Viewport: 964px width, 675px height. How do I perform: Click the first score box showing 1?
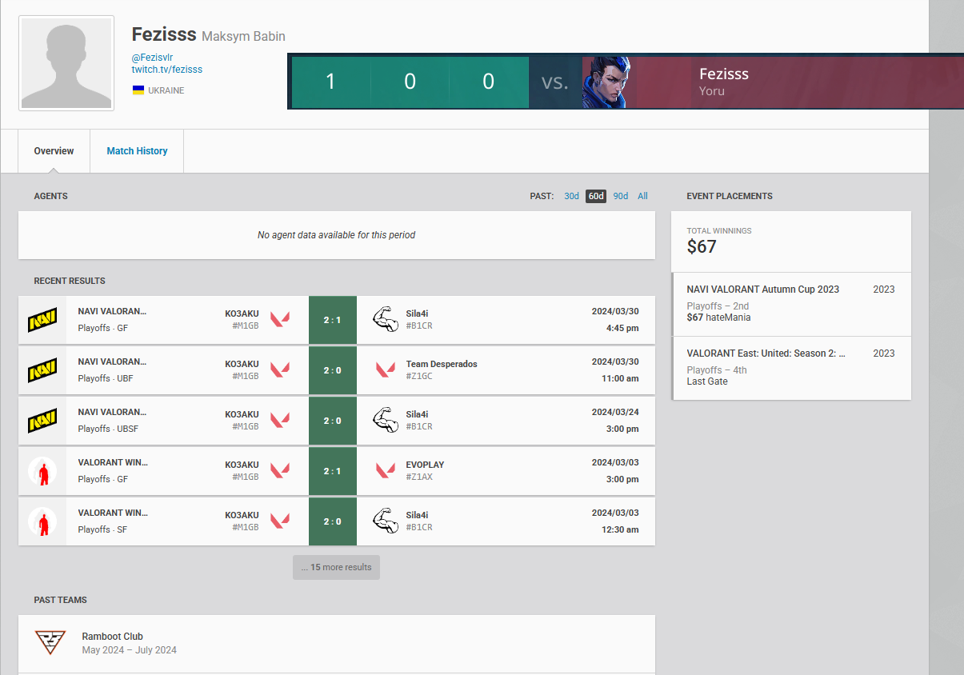331,82
